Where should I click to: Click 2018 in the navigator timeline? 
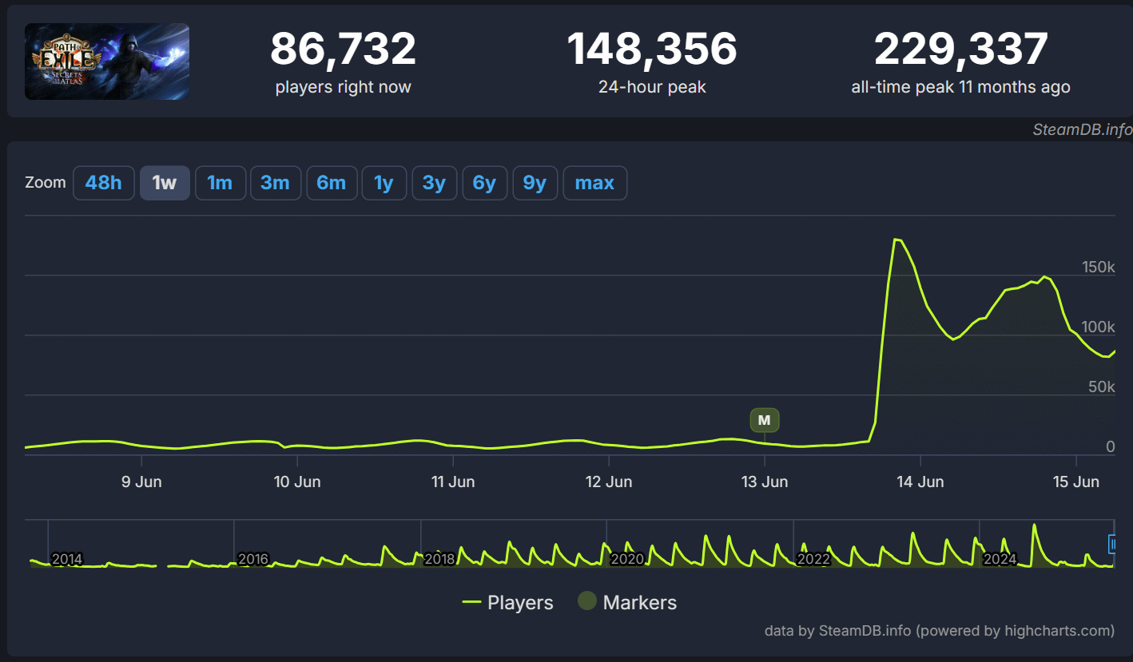click(439, 559)
